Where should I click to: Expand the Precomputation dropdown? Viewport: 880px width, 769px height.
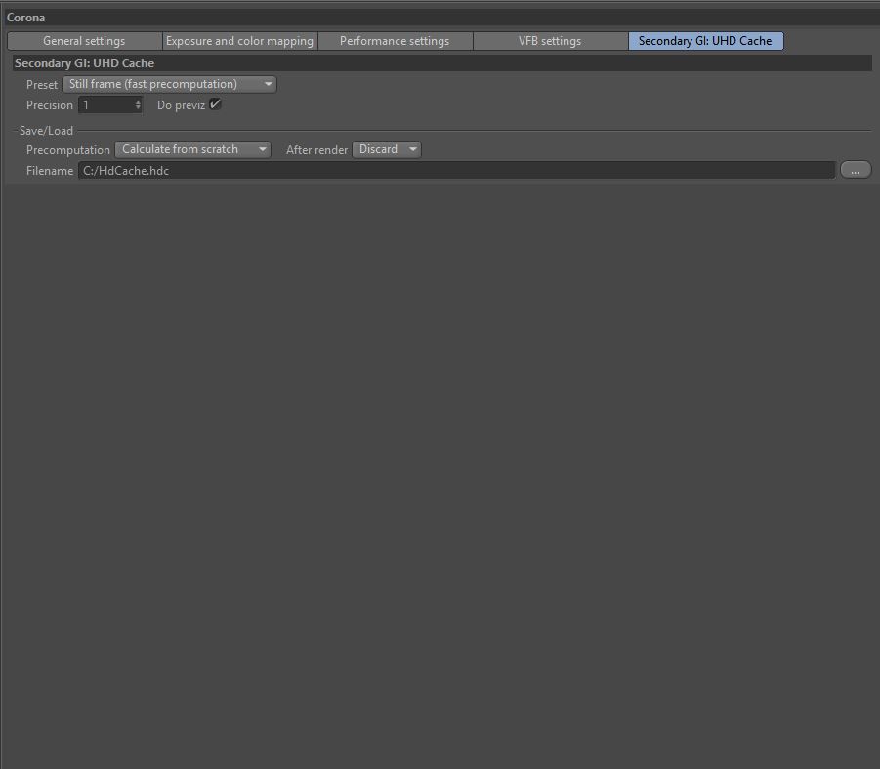pos(193,149)
